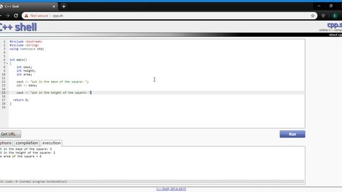
Task: Go forward in browser history
Action: [x=7, y=15]
